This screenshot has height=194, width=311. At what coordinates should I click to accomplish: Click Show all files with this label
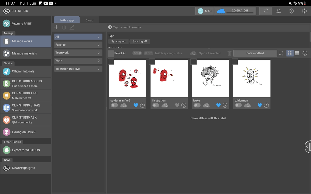click(x=208, y=118)
